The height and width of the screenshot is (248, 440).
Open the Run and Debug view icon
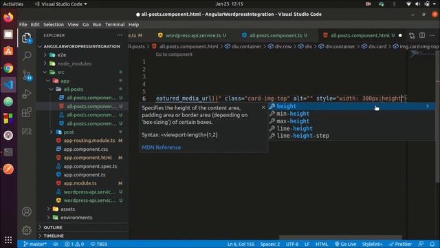[27, 94]
